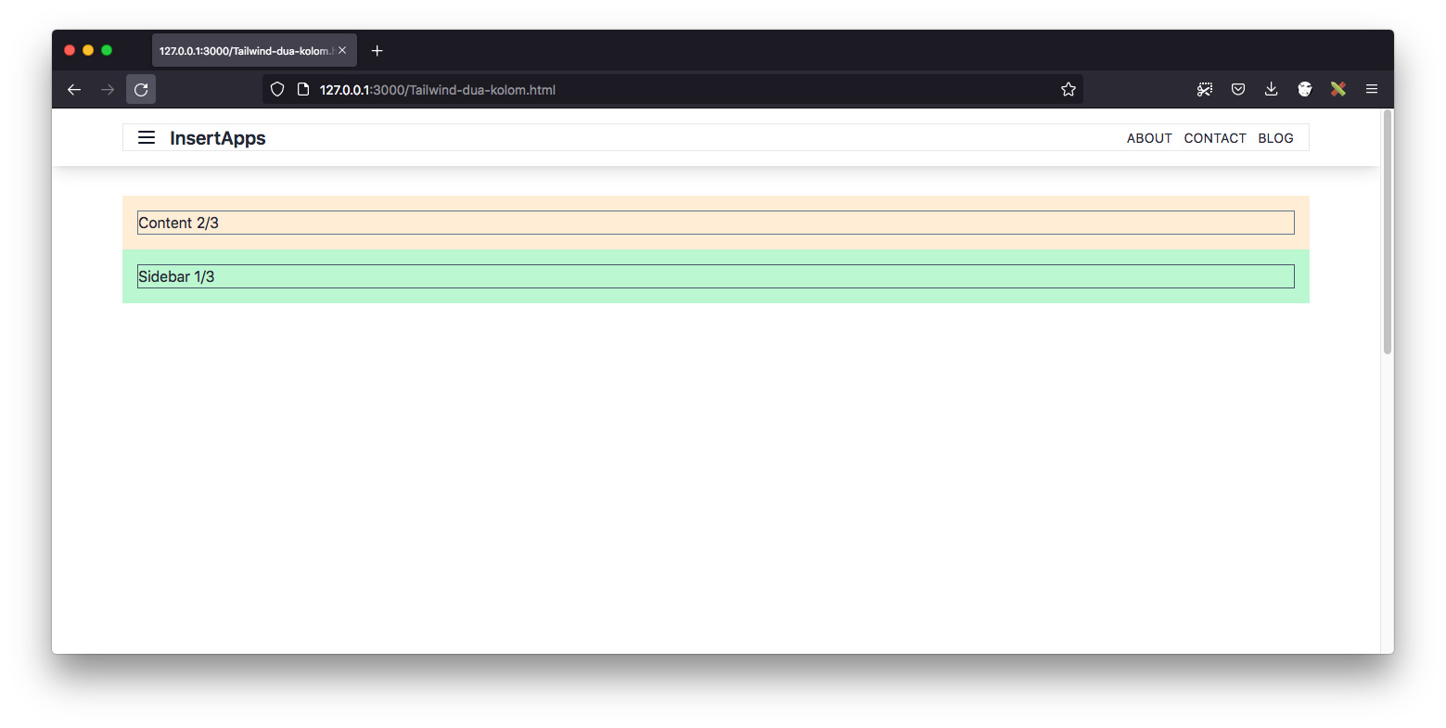Click the Content 2/3 text

178,223
